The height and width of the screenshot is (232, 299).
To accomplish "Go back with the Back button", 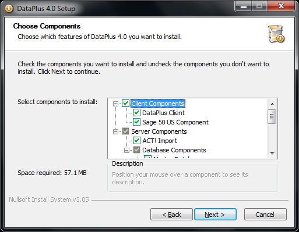I will (x=171, y=215).
